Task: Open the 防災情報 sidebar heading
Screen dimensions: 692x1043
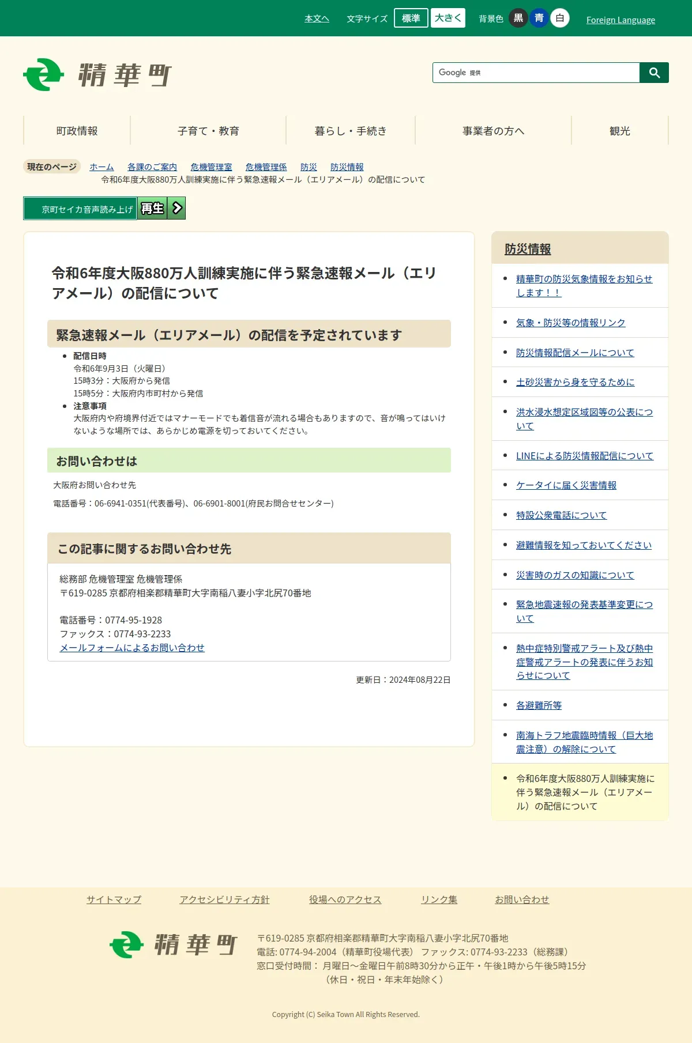Action: [528, 249]
